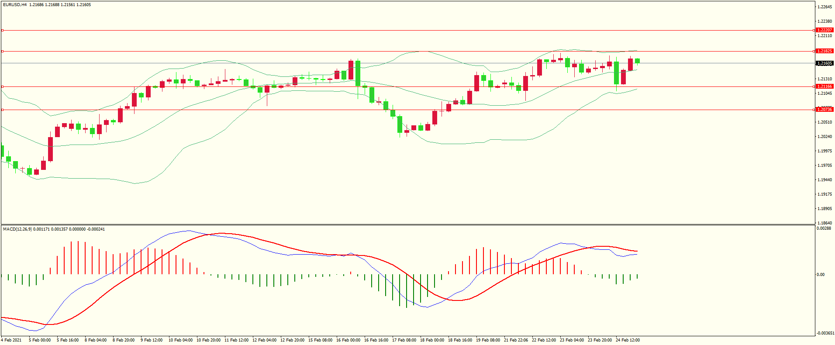Click time axis label 9 Feb 12:00
835x345 pixels.
[152, 340]
